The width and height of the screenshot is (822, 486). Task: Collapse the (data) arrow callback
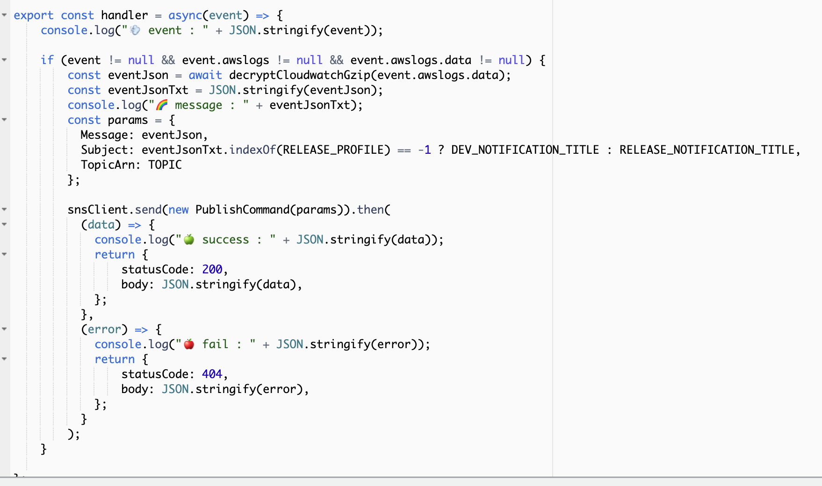click(x=4, y=224)
